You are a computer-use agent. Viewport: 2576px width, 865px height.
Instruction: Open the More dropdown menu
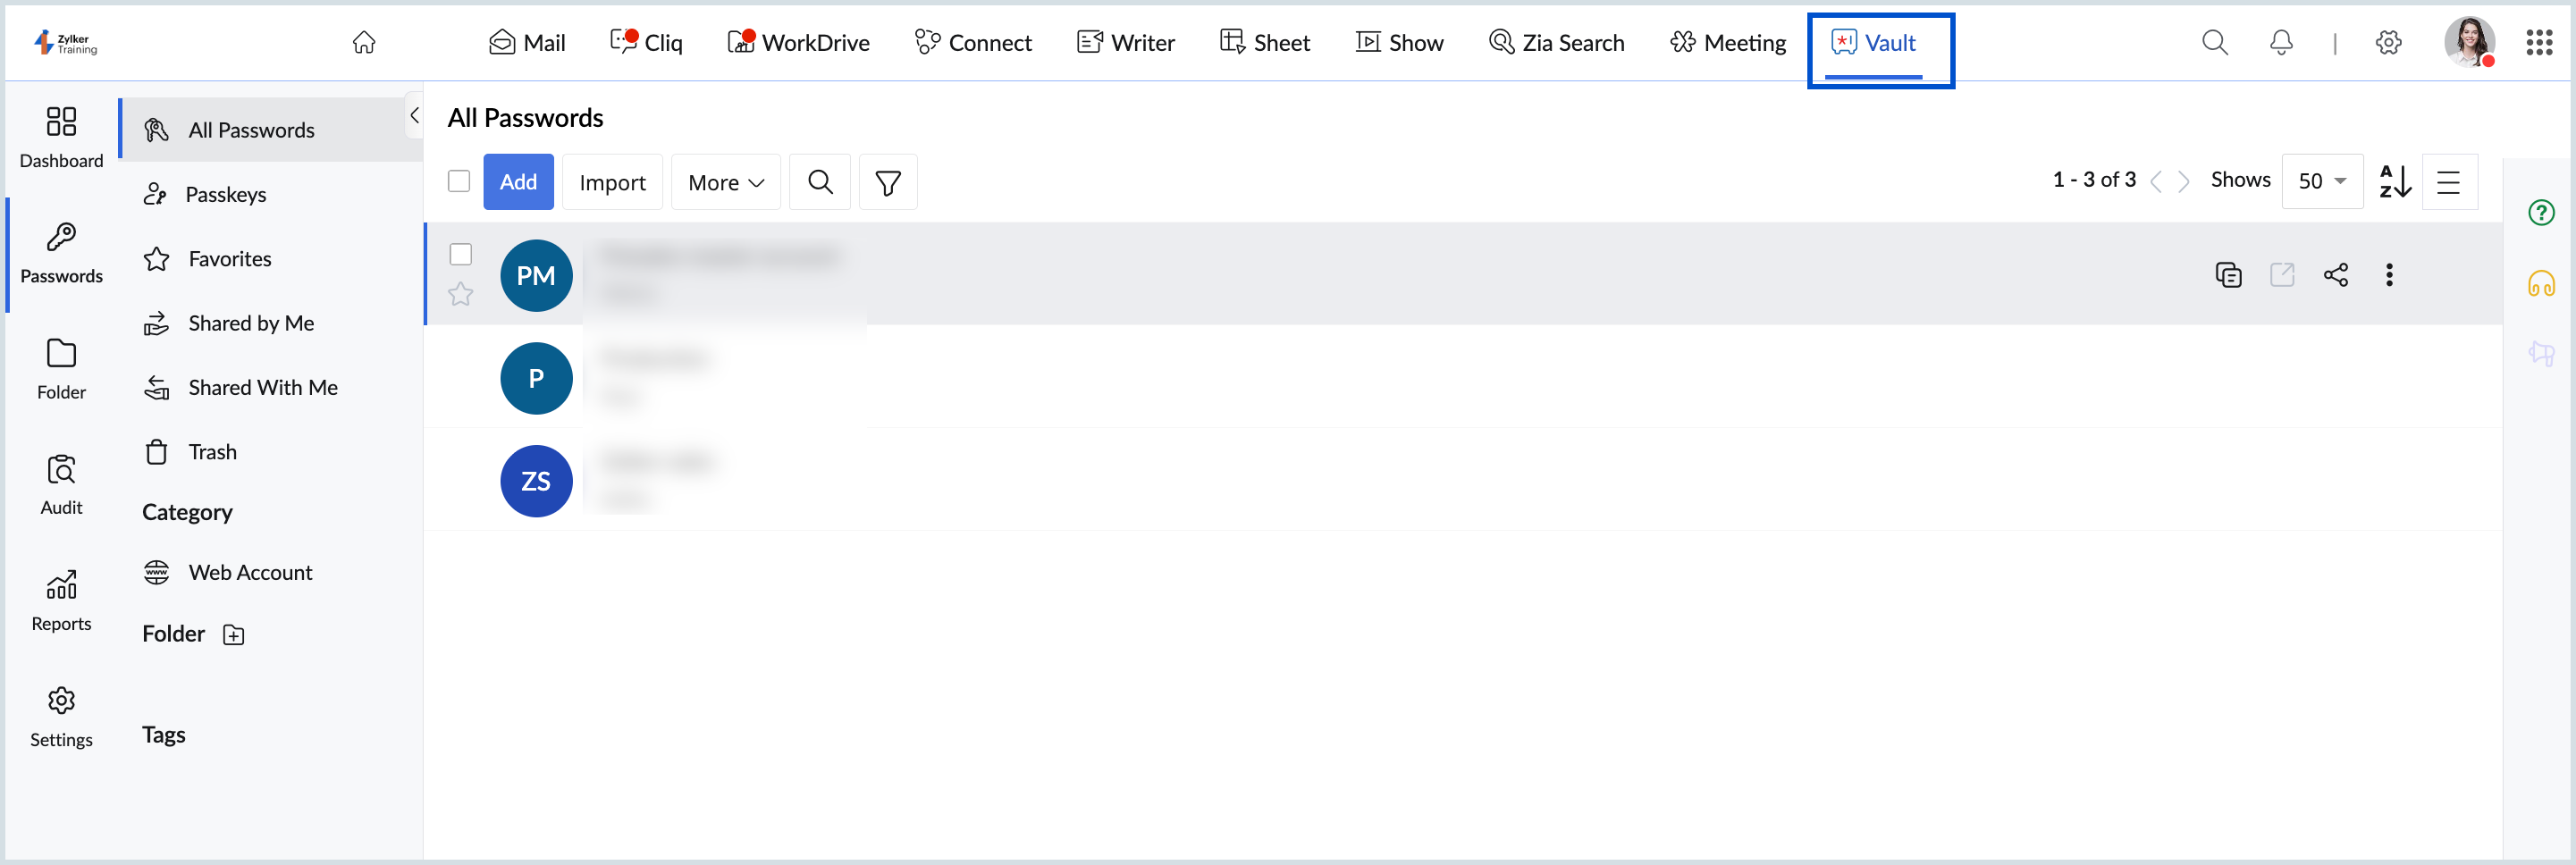pos(725,182)
